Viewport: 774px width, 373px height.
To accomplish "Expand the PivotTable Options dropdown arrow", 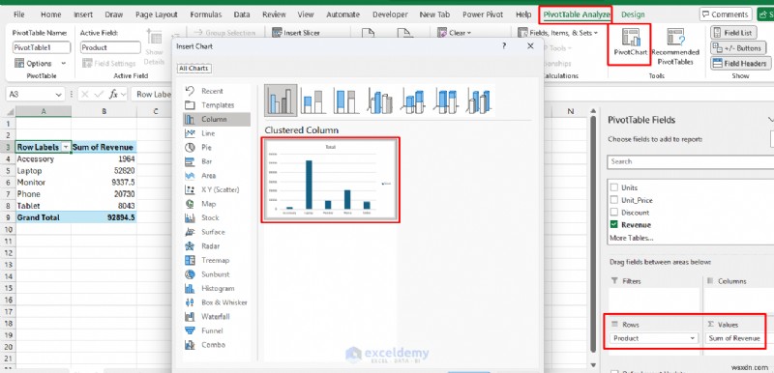I will [64, 64].
